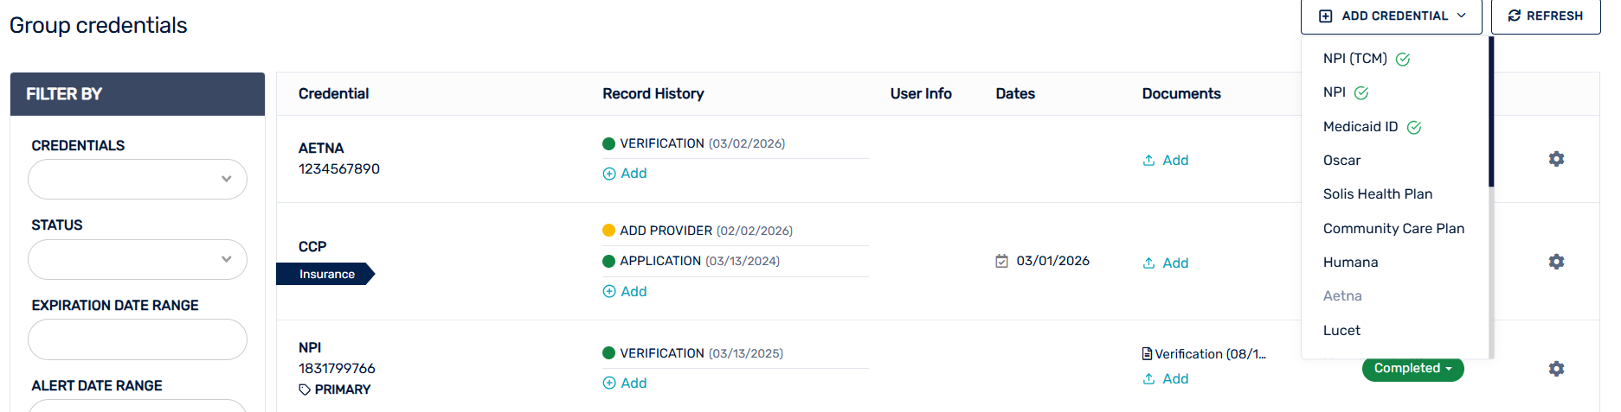Click the PRIMARY tag icon under NPI
Image resolution: width=1621 pixels, height=412 pixels.
tap(305, 390)
